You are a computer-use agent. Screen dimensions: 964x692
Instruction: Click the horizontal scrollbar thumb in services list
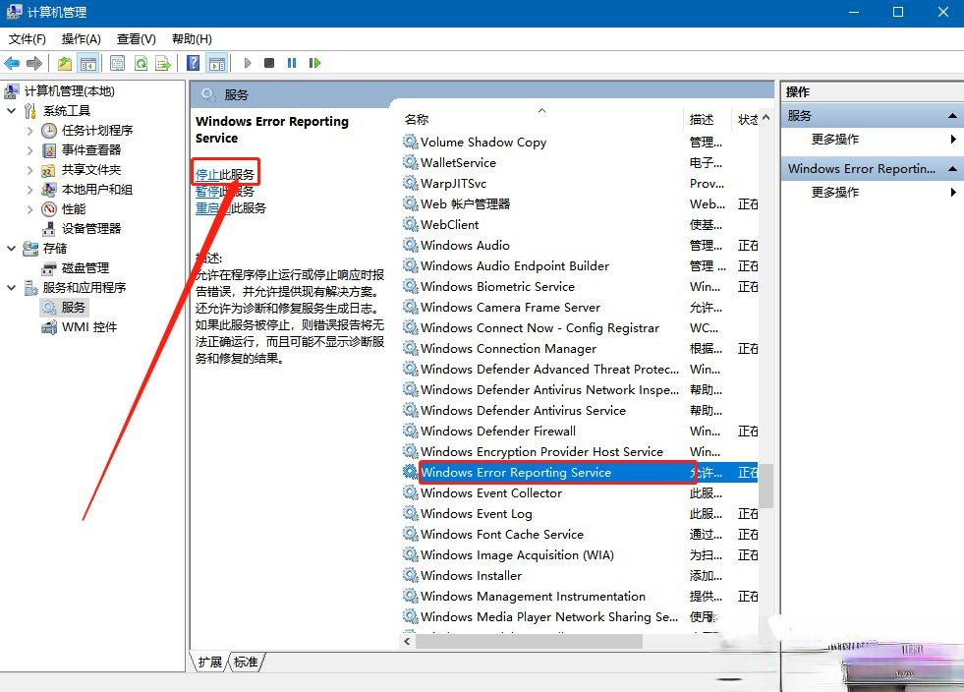point(529,642)
